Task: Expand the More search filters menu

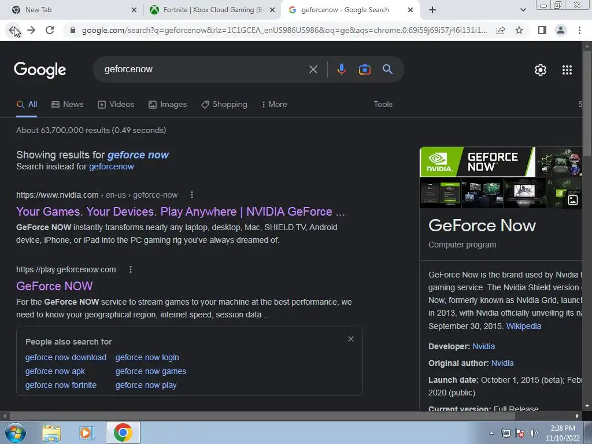Action: click(274, 105)
